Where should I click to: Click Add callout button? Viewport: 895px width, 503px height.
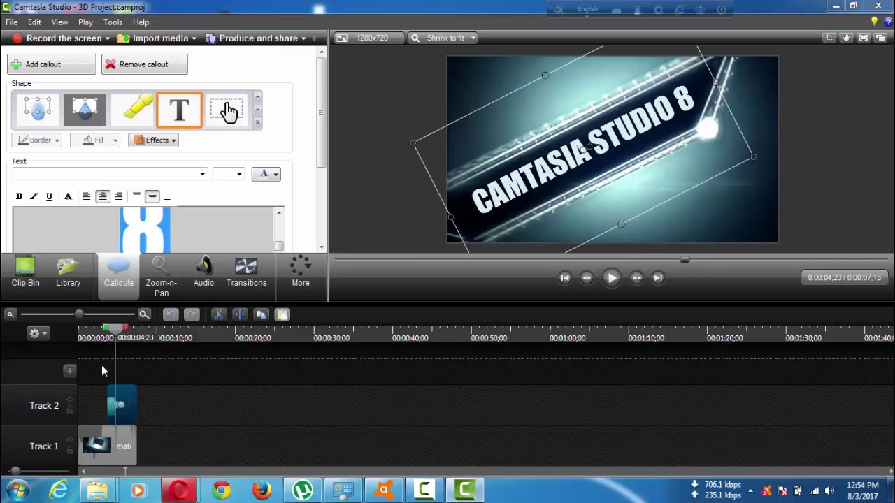pos(51,64)
